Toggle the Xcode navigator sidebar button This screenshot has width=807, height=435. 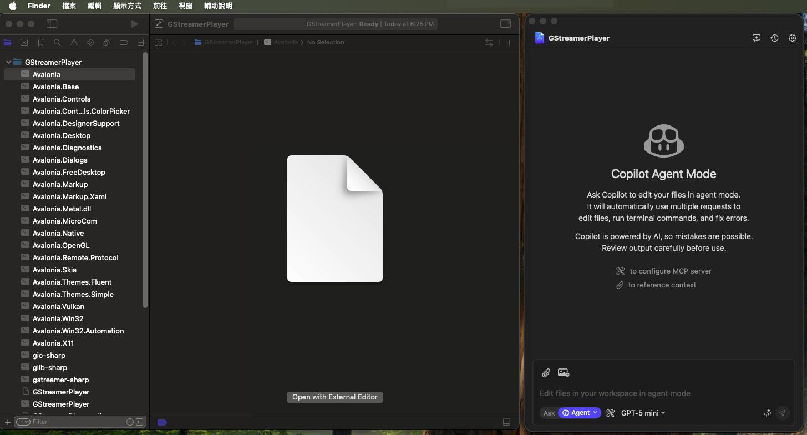(52, 24)
